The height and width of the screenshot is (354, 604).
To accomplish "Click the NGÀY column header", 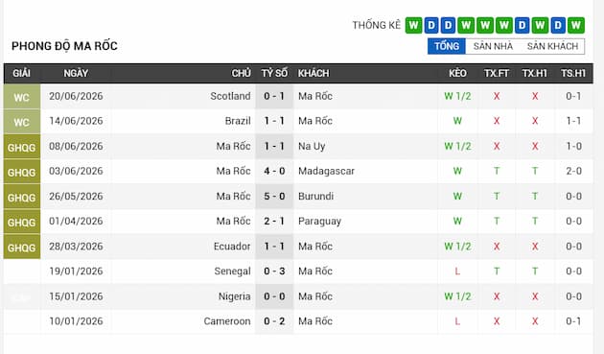I will pyautogui.click(x=76, y=73).
